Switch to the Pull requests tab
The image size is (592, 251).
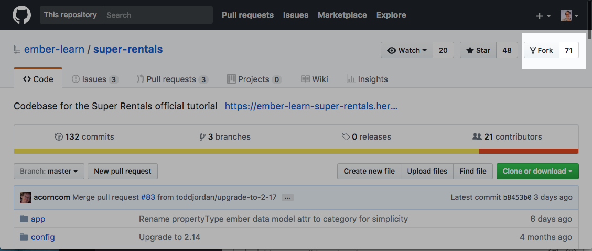(x=173, y=79)
